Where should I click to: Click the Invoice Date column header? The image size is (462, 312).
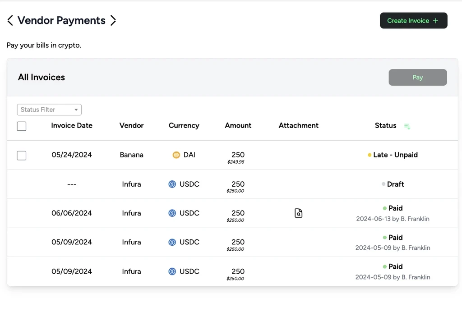coord(72,126)
